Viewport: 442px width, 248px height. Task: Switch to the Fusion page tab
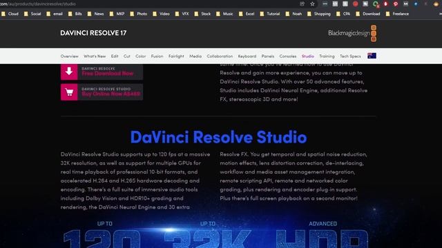(x=157, y=56)
